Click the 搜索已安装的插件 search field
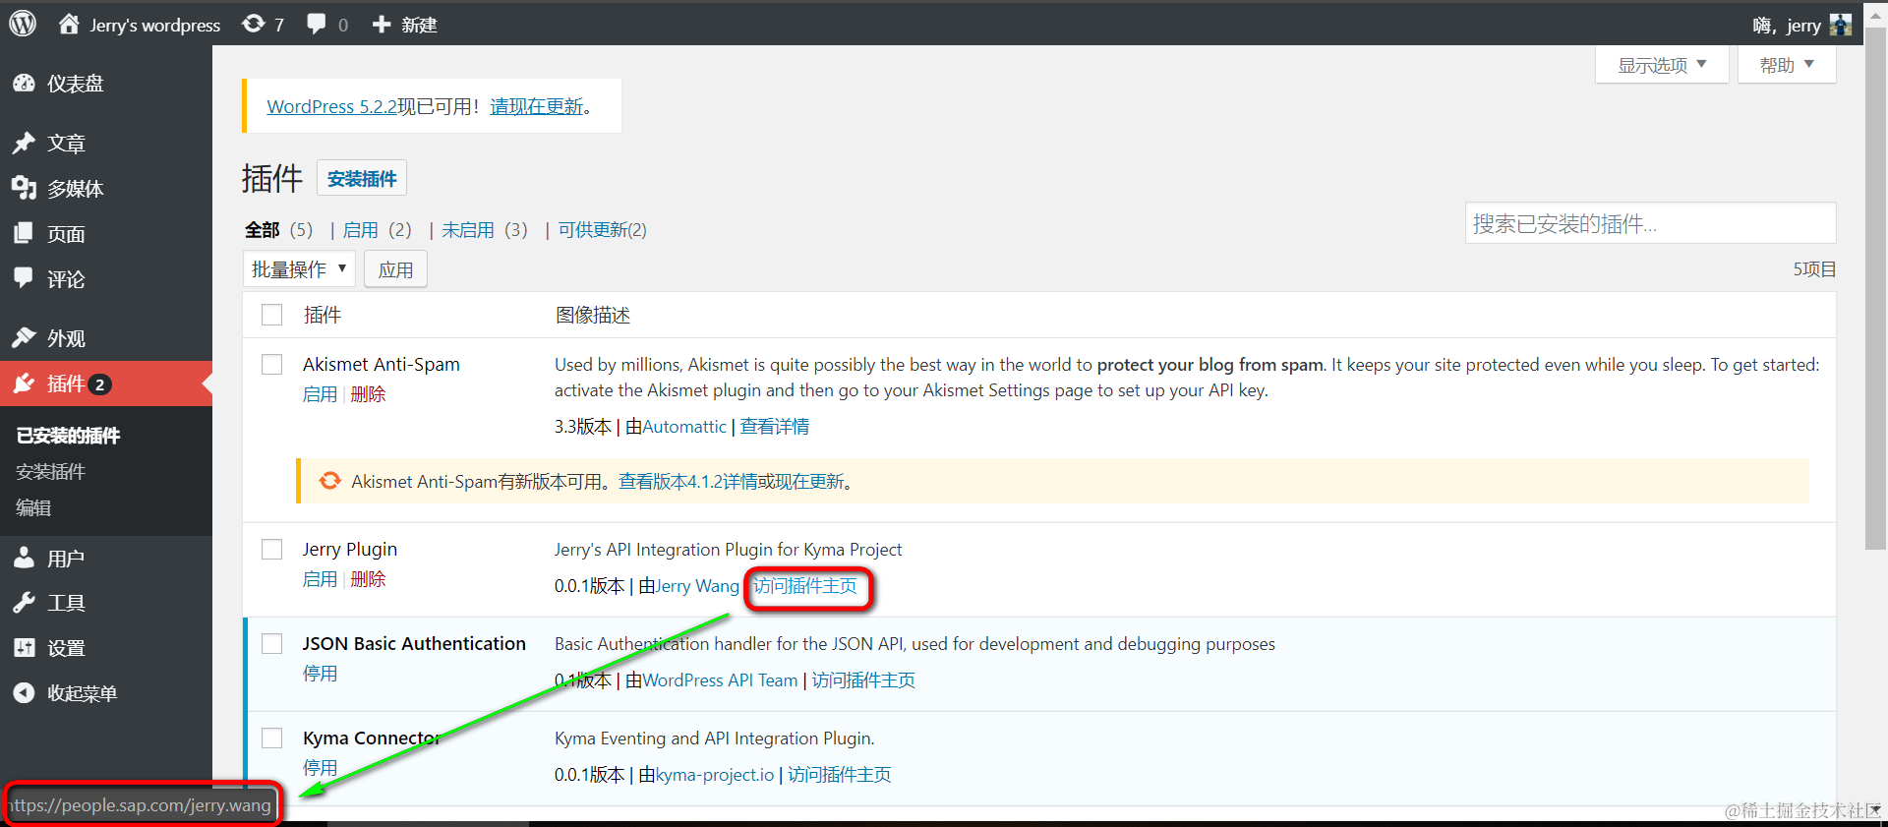This screenshot has height=827, width=1888. tap(1650, 223)
